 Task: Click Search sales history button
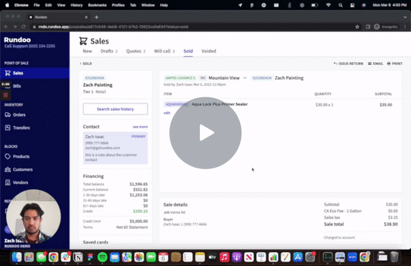tap(116, 109)
